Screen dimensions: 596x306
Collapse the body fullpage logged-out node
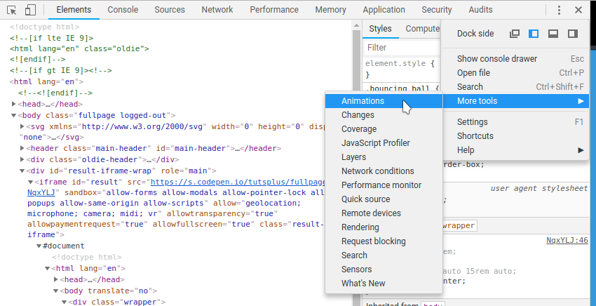pos(14,116)
